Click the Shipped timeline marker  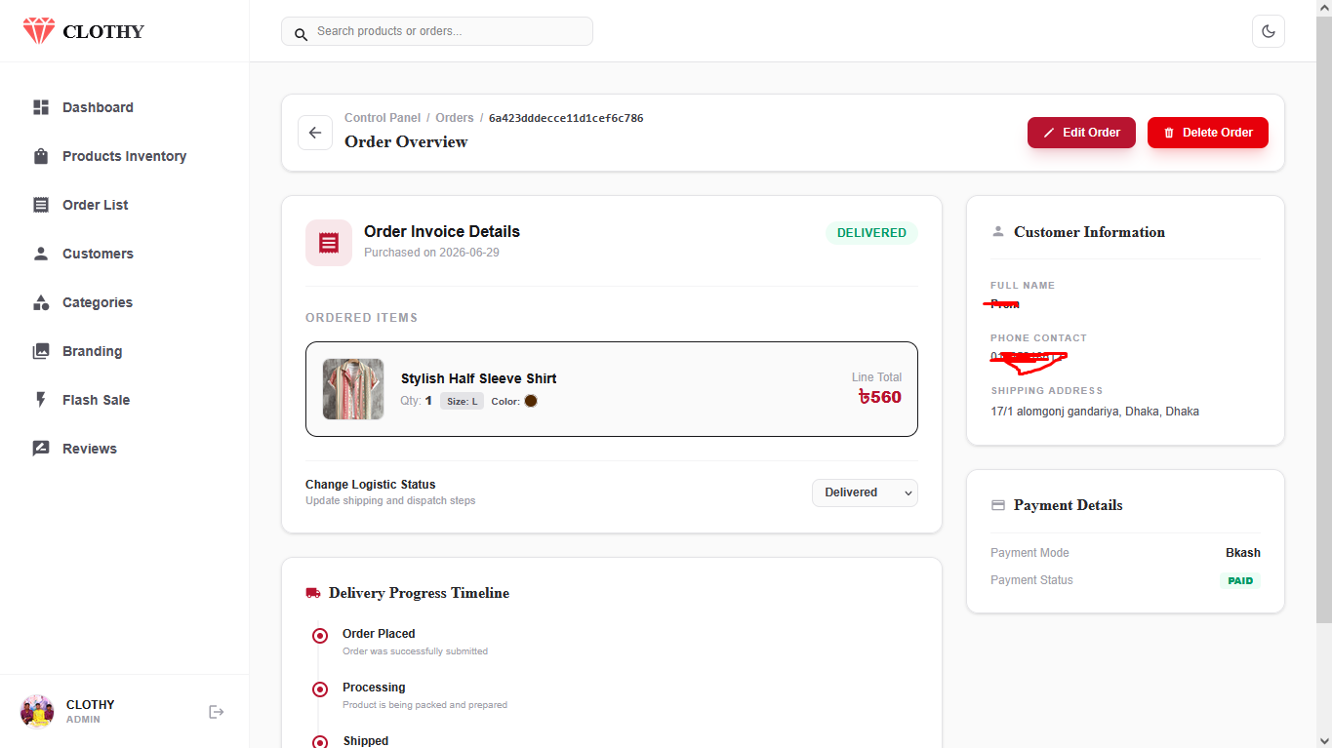click(320, 742)
